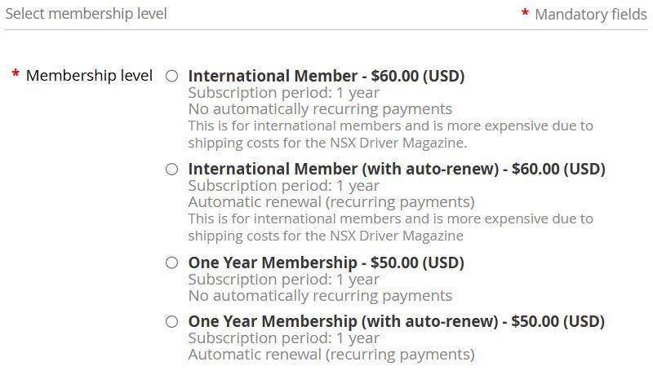The image size is (653, 375).
Task: Click the "International Member - $60.00 (USD)" title text
Action: coord(326,76)
